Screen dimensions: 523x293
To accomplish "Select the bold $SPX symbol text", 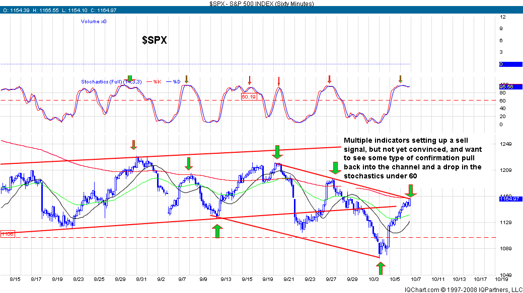I will [x=154, y=40].
